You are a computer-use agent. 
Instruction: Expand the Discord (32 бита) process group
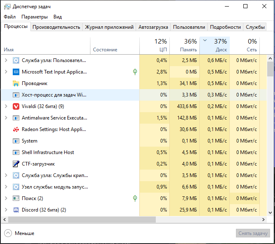click(x=6, y=210)
